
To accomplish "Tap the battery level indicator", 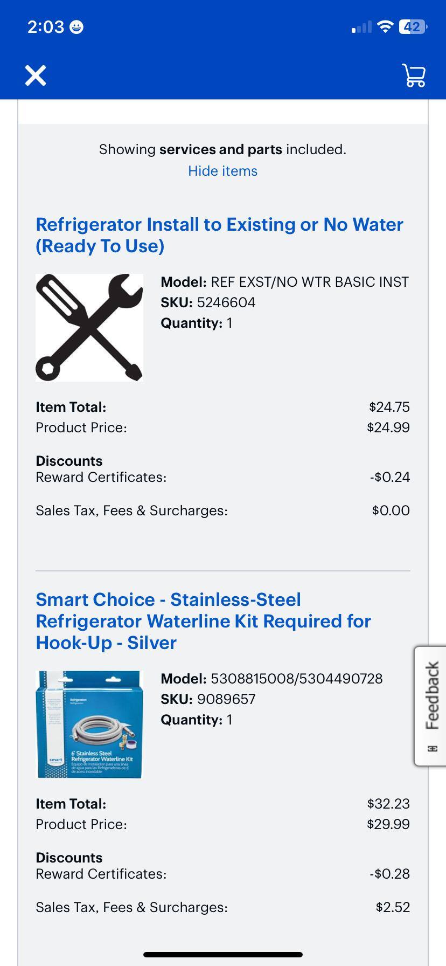I will pos(413,26).
